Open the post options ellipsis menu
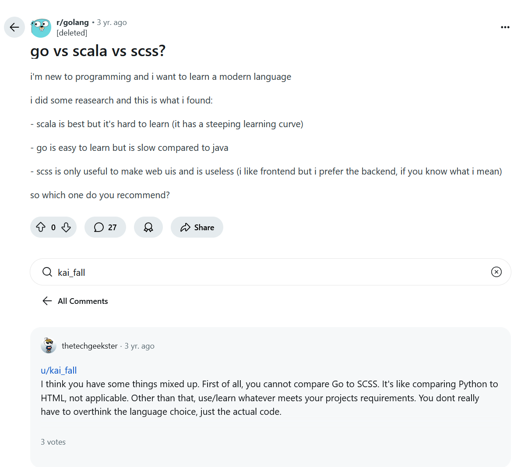521x467 pixels. [505, 27]
